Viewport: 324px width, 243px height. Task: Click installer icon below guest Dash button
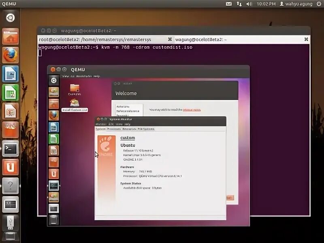point(54,92)
